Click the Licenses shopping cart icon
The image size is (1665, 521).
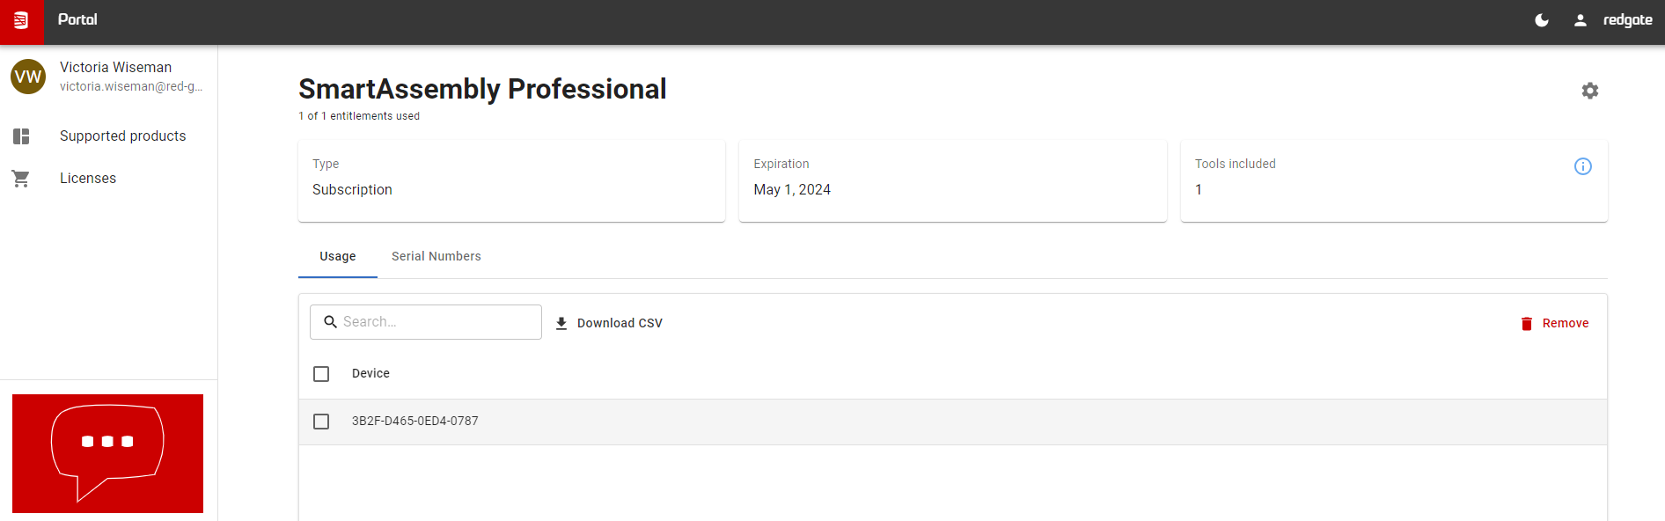tap(21, 179)
